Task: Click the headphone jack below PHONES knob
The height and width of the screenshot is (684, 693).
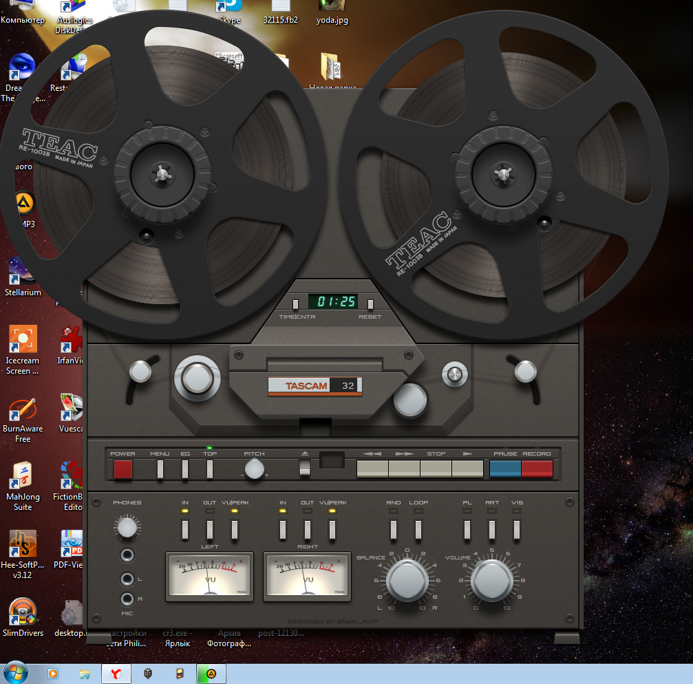Action: tap(127, 555)
